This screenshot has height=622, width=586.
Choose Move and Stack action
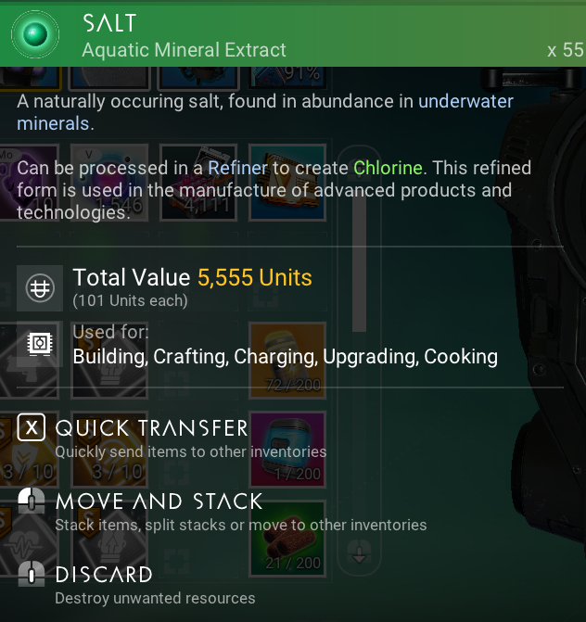pyautogui.click(x=159, y=501)
